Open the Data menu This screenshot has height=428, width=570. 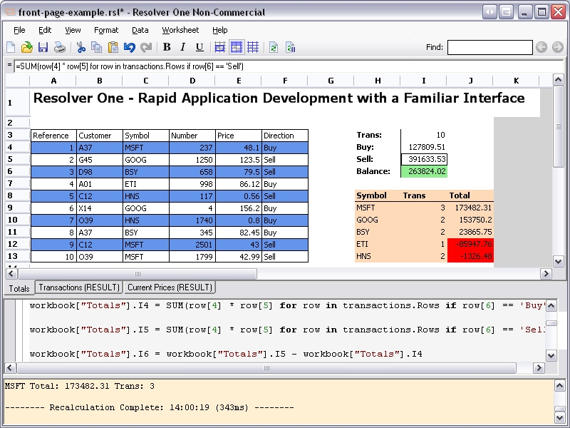click(x=140, y=30)
